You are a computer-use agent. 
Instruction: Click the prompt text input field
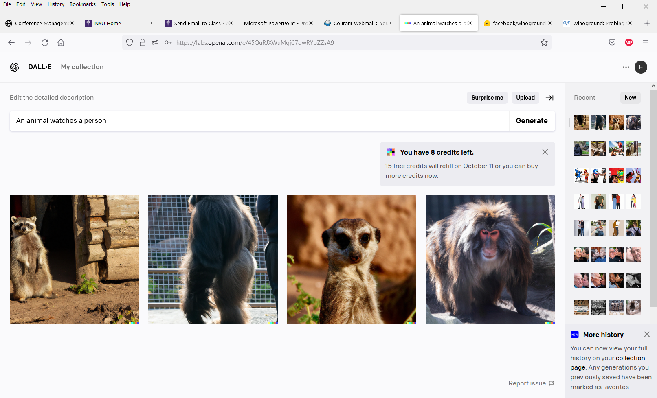pos(259,121)
